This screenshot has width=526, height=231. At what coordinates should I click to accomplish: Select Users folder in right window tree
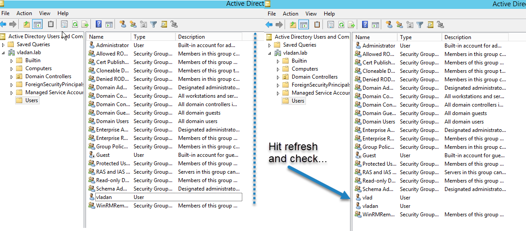pos(294,100)
